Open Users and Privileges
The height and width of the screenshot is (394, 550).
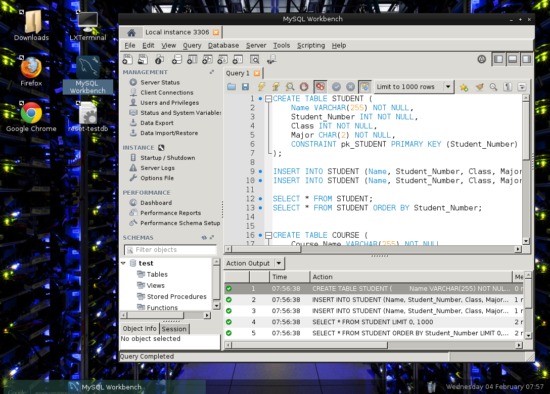(169, 103)
